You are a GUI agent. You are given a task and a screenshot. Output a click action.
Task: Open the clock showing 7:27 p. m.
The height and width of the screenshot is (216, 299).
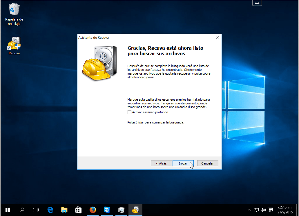tap(285, 210)
